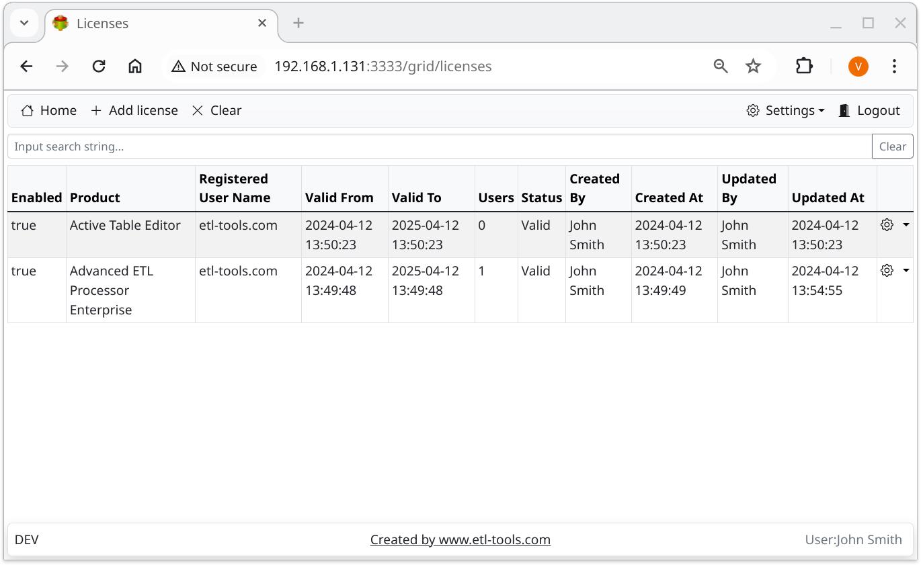
Task: Click the Not secure site info badge
Action: click(214, 66)
